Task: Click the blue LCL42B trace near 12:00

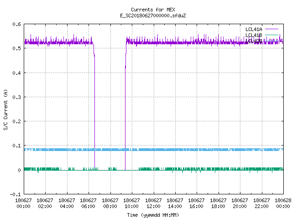Action: pyautogui.click(x=154, y=150)
